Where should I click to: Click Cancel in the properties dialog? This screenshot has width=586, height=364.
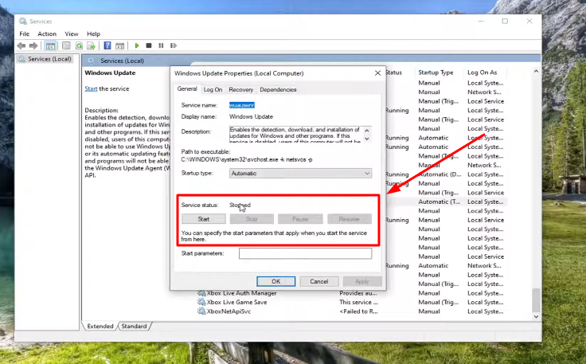318,281
